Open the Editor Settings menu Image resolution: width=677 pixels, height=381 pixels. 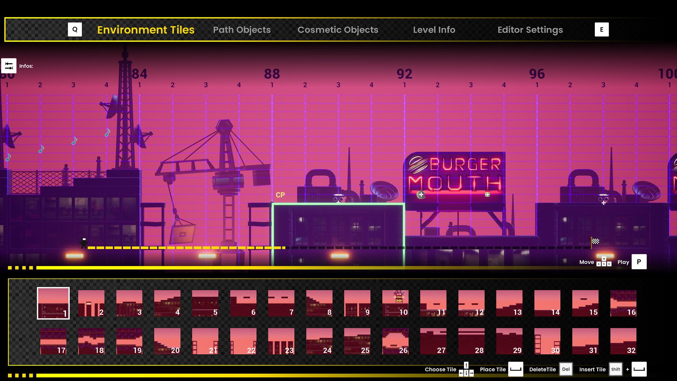(530, 29)
